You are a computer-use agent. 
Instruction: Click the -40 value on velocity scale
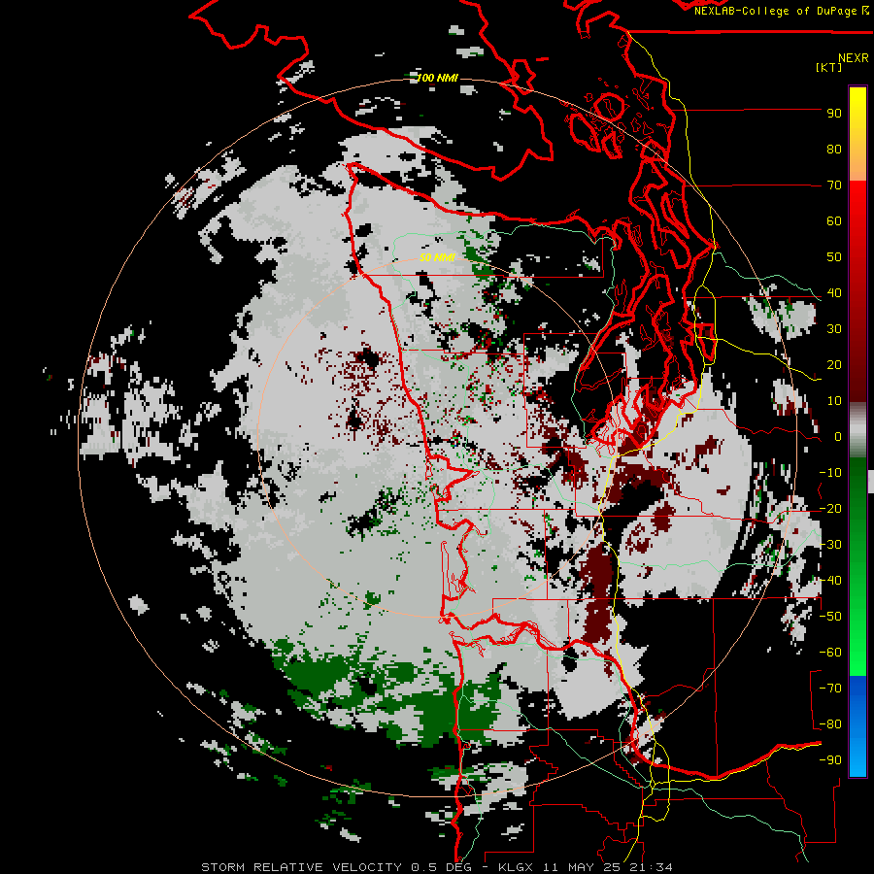[830, 581]
